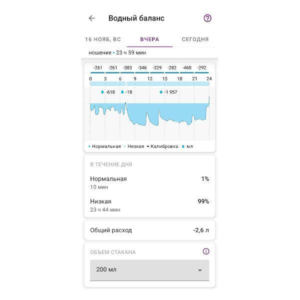Tap the мл drop icon in legend

(x=183, y=146)
